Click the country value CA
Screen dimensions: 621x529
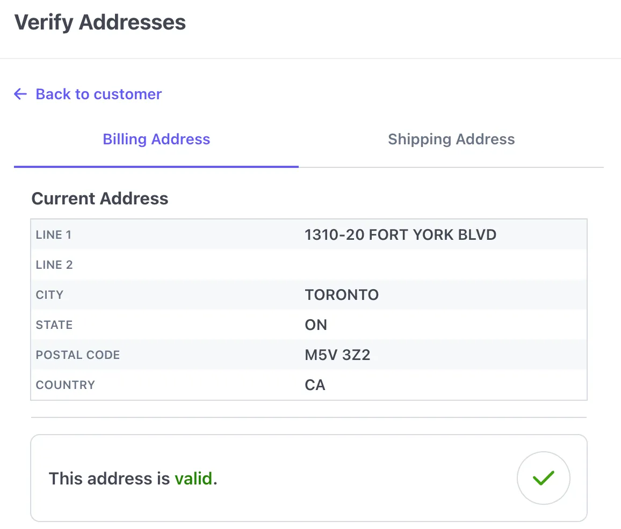pyautogui.click(x=315, y=385)
